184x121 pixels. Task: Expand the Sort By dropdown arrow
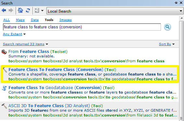point(173,44)
